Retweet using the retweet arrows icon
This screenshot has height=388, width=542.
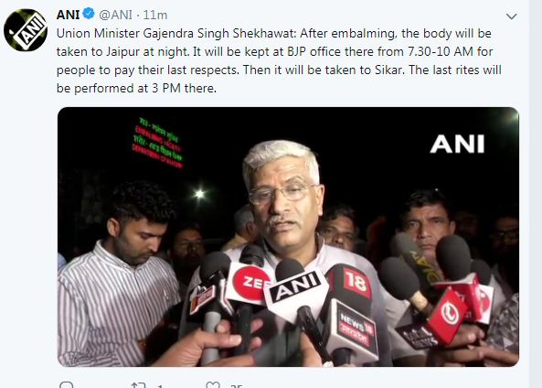[139, 385]
